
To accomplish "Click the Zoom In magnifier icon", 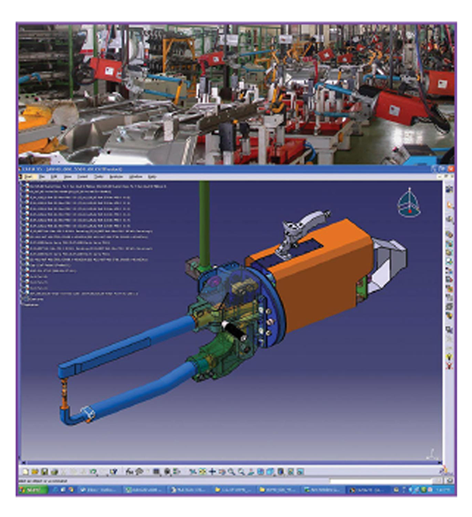I will pos(231,471).
